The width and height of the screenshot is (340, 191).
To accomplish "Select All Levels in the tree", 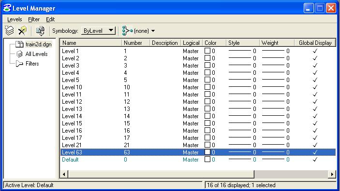I will (x=36, y=54).
